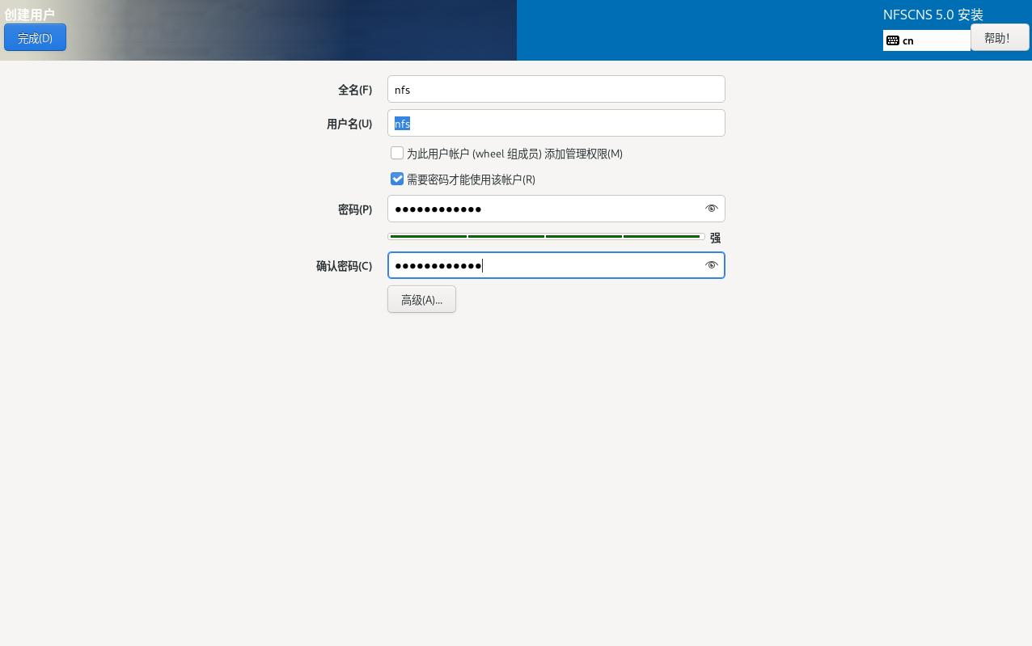Show password with eye icon in 密码 field
Image resolution: width=1032 pixels, height=646 pixels.
(x=712, y=209)
